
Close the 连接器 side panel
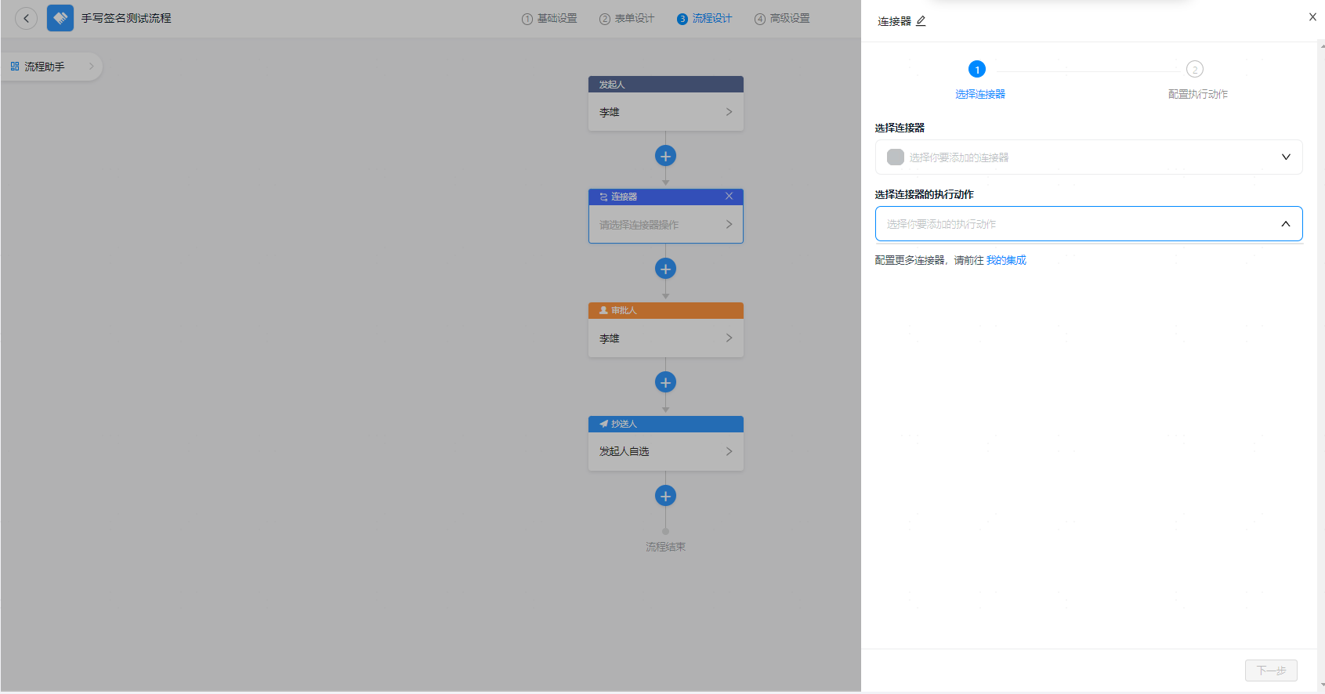1312,16
